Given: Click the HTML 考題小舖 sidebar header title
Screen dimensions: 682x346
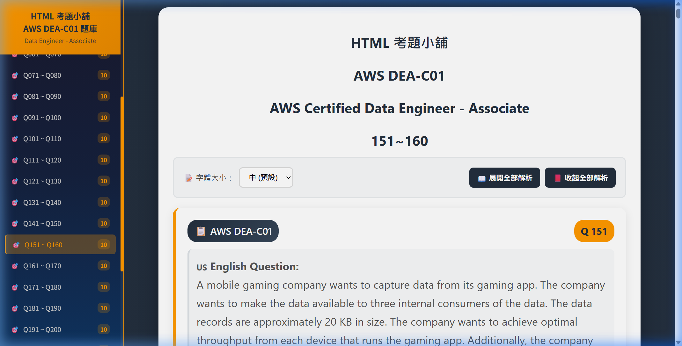Looking at the screenshot, I should tap(60, 16).
